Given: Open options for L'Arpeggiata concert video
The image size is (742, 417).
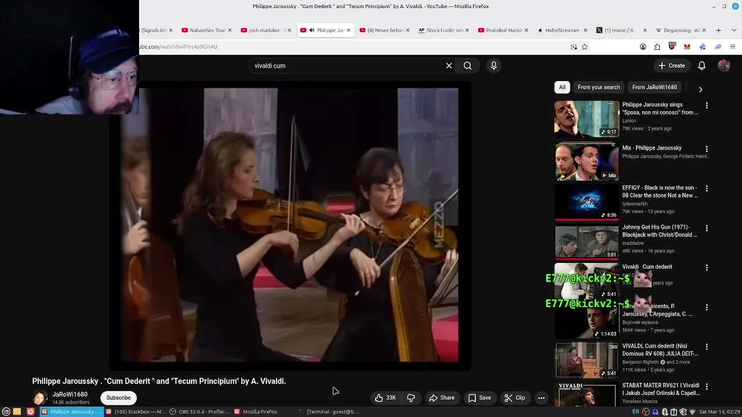Looking at the screenshot, I should [707, 307].
